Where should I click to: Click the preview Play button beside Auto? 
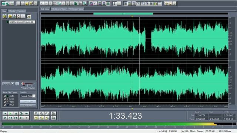click(x=13, y=83)
